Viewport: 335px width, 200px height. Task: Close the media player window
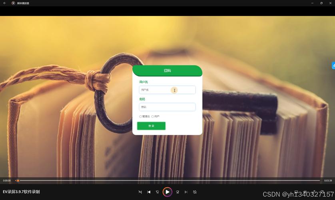click(x=331, y=3)
